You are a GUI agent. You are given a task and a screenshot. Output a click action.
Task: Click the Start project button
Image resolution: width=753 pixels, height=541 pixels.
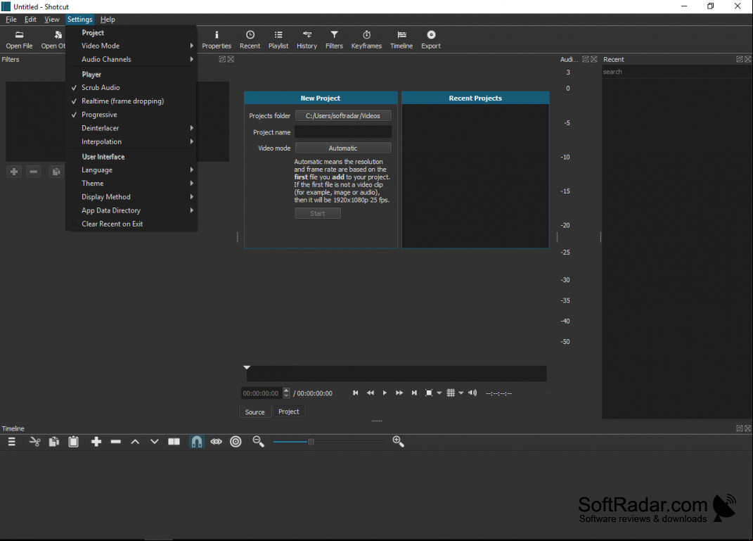point(317,213)
